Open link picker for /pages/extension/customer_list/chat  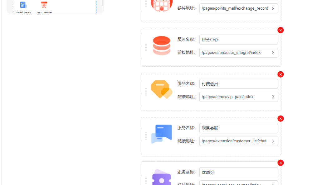point(273,141)
